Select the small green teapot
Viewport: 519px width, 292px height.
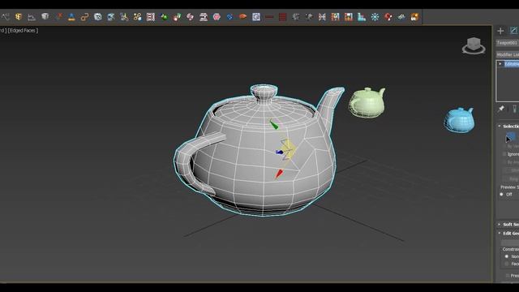367,102
